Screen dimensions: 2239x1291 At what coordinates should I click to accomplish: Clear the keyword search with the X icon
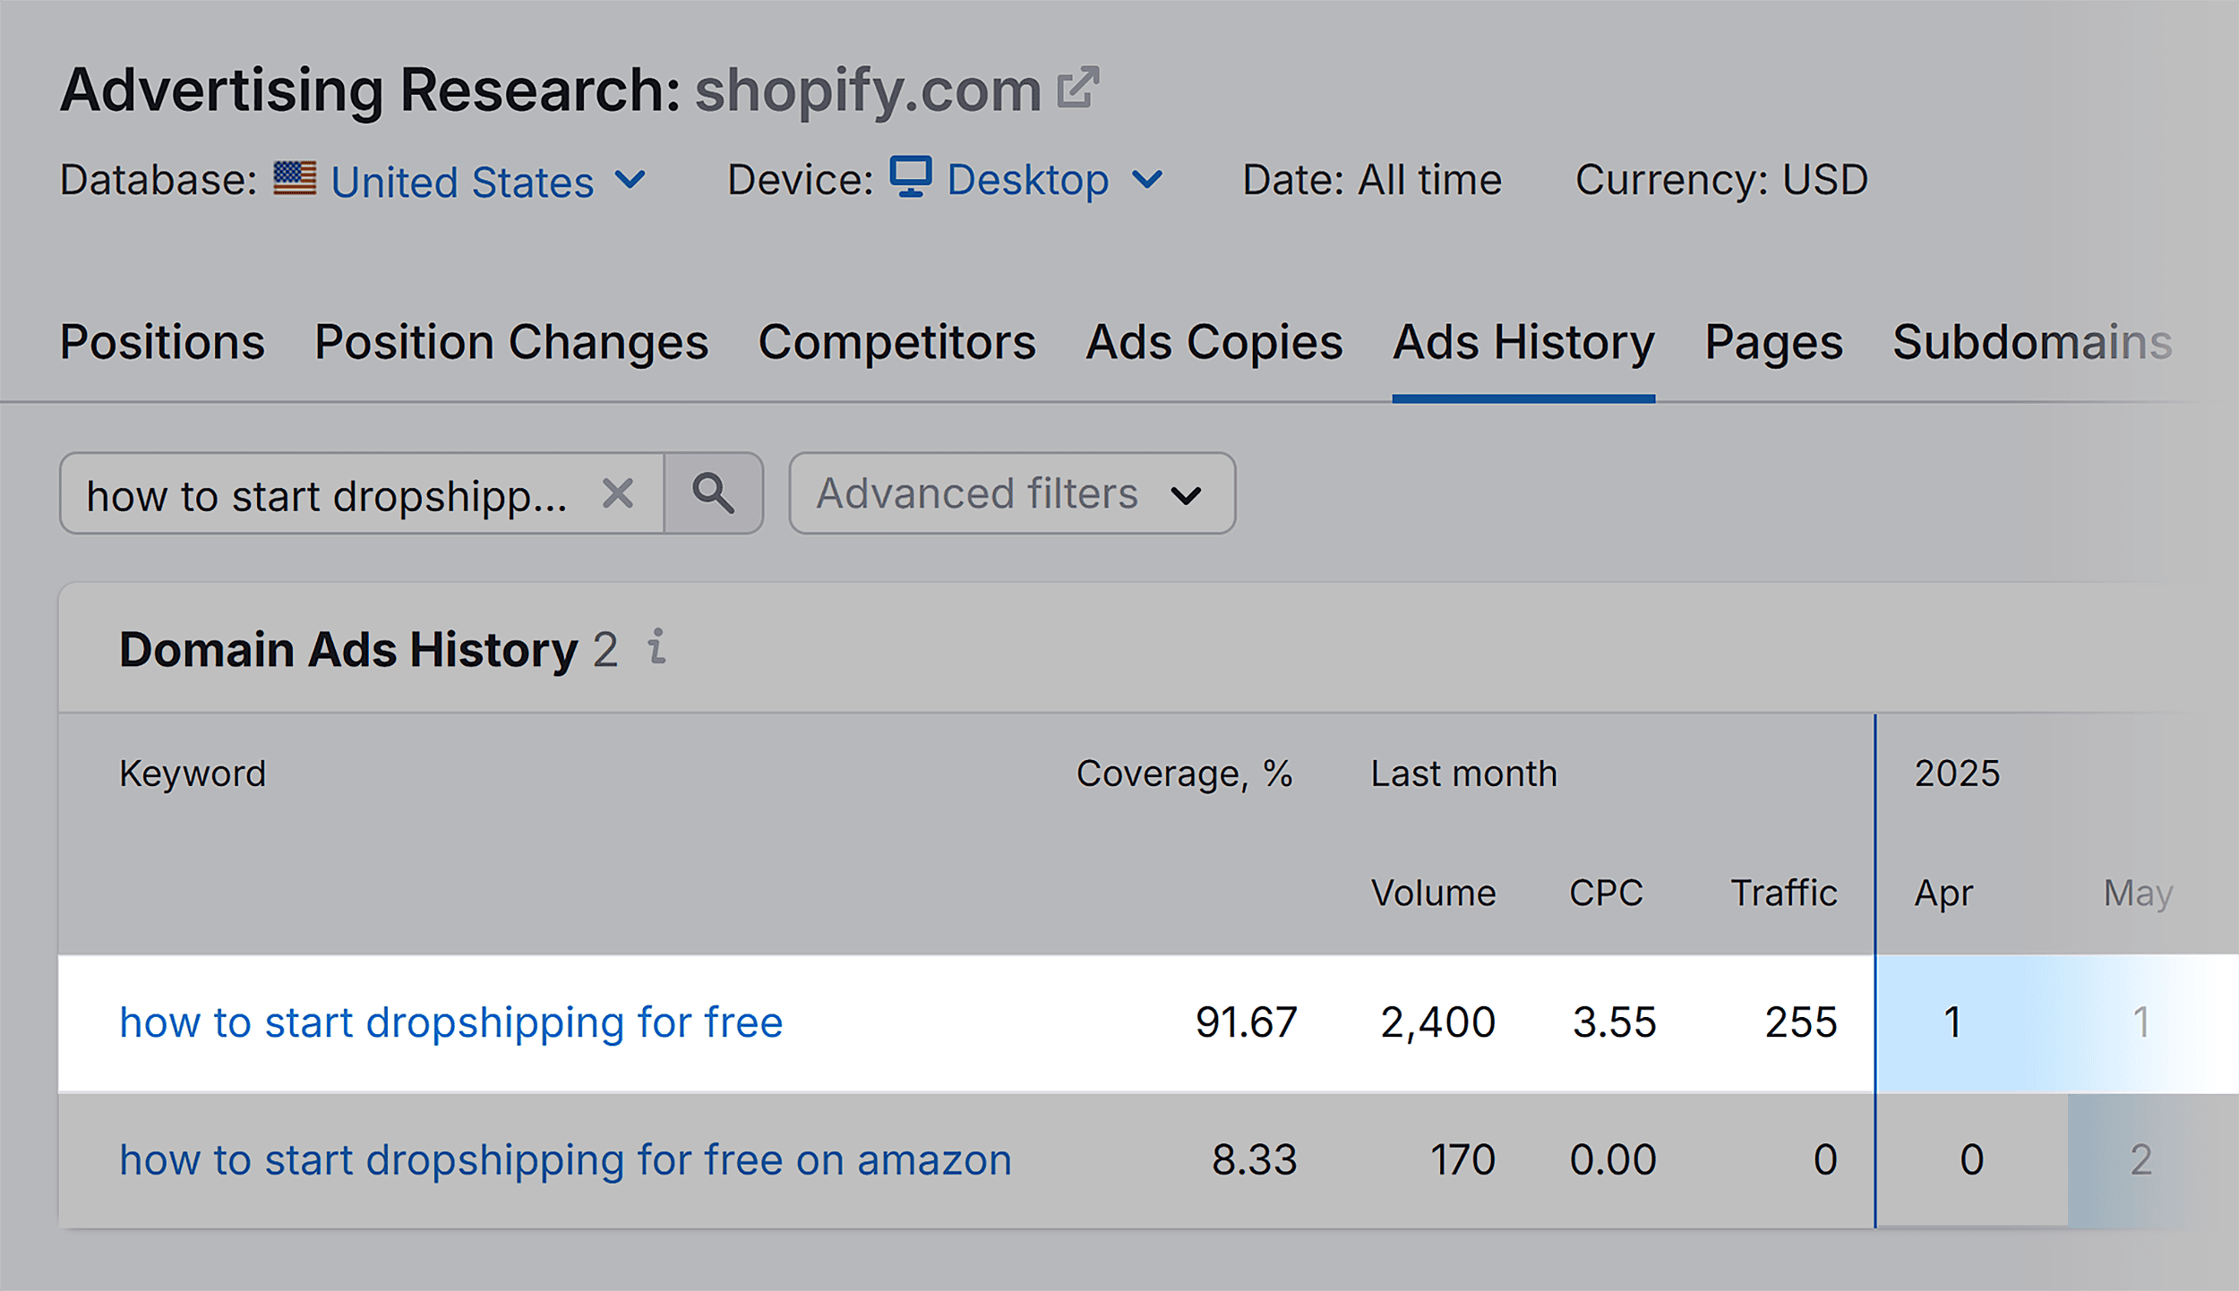click(618, 493)
